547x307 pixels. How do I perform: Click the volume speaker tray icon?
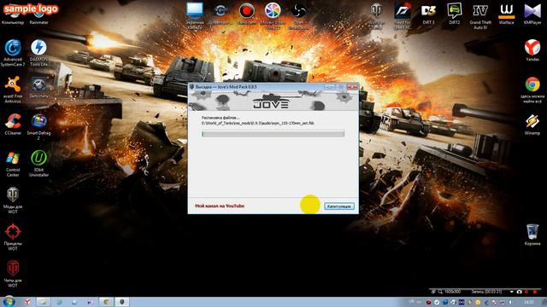(511, 302)
